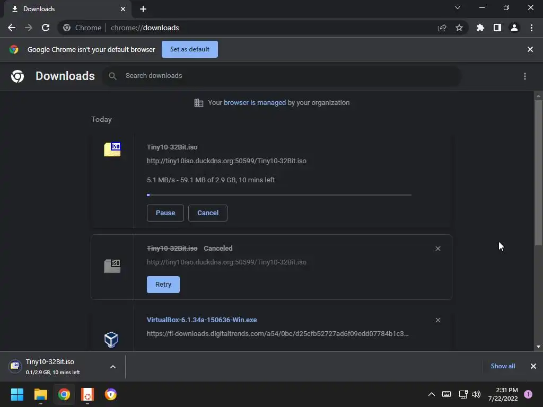Screen dimensions: 543x407
Task: Open the Chrome three-dot main menu
Action: point(531,28)
